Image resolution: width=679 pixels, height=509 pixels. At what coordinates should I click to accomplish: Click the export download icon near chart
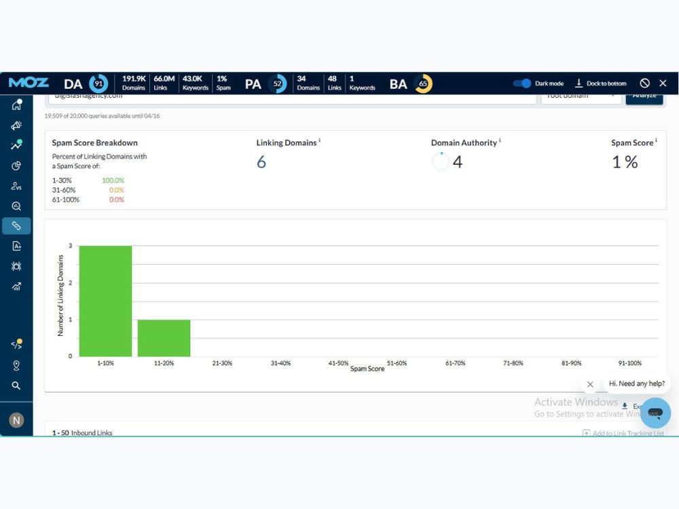pyautogui.click(x=625, y=406)
